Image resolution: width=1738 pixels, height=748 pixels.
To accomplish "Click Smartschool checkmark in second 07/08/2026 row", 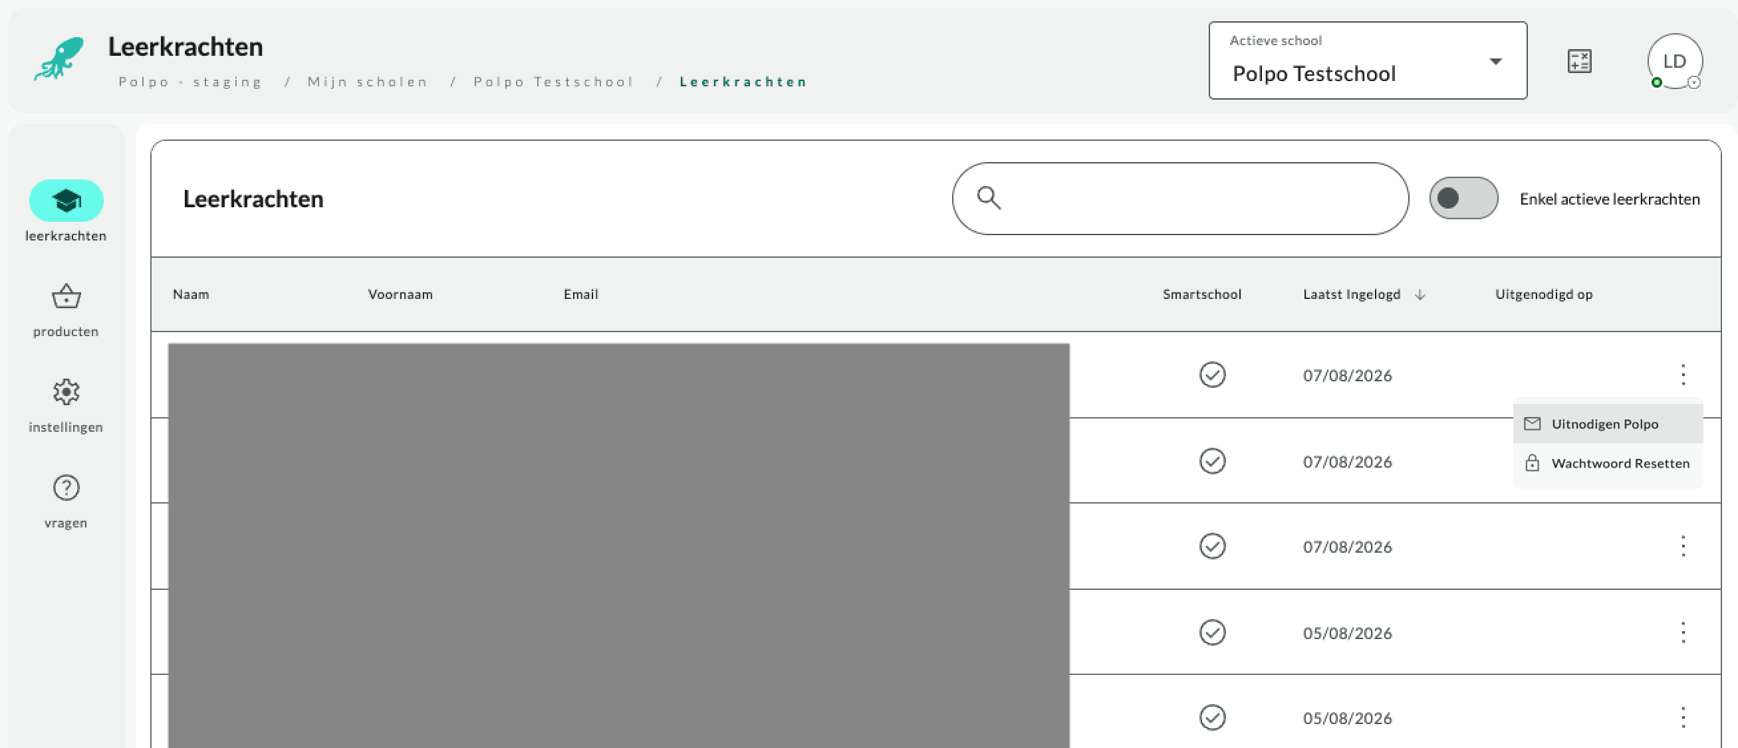I will [x=1213, y=461].
